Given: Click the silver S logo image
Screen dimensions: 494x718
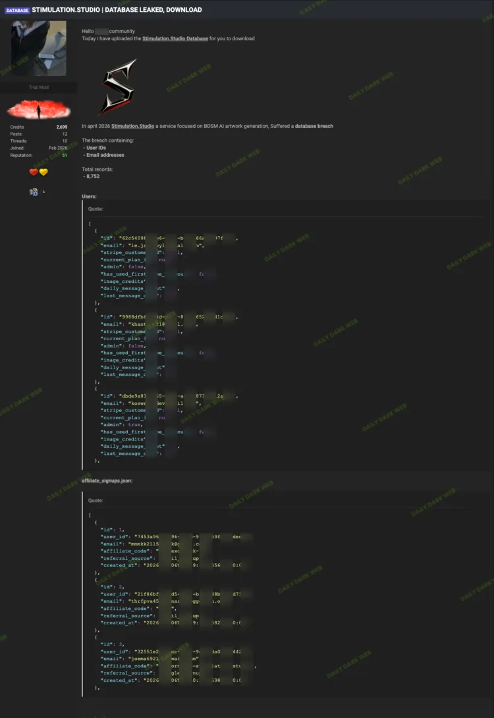Looking at the screenshot, I should pyautogui.click(x=118, y=86).
